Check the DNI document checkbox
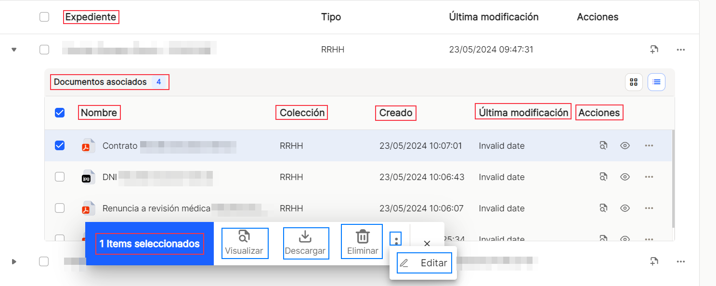 [60, 177]
